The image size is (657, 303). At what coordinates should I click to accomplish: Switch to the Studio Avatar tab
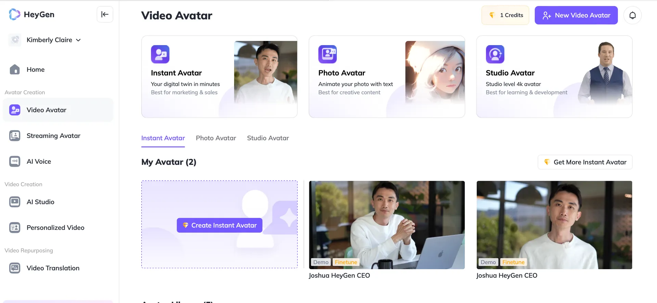pos(268,138)
